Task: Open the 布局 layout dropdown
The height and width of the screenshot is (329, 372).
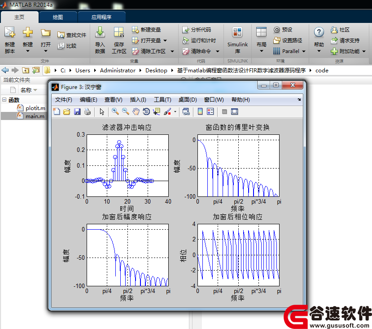Action: click(x=262, y=40)
